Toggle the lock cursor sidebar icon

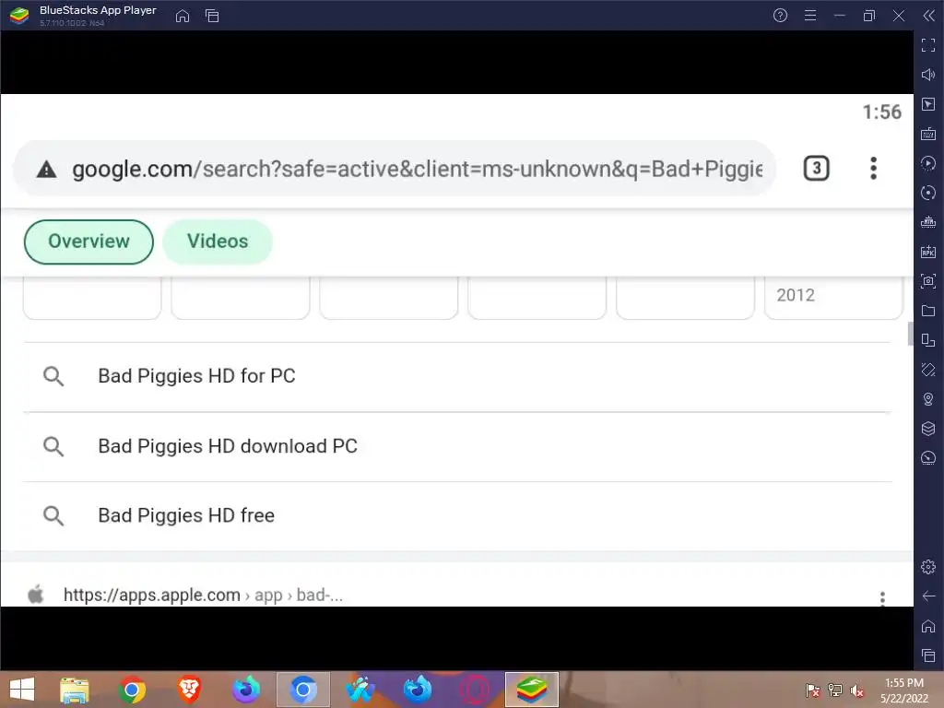[x=928, y=104]
